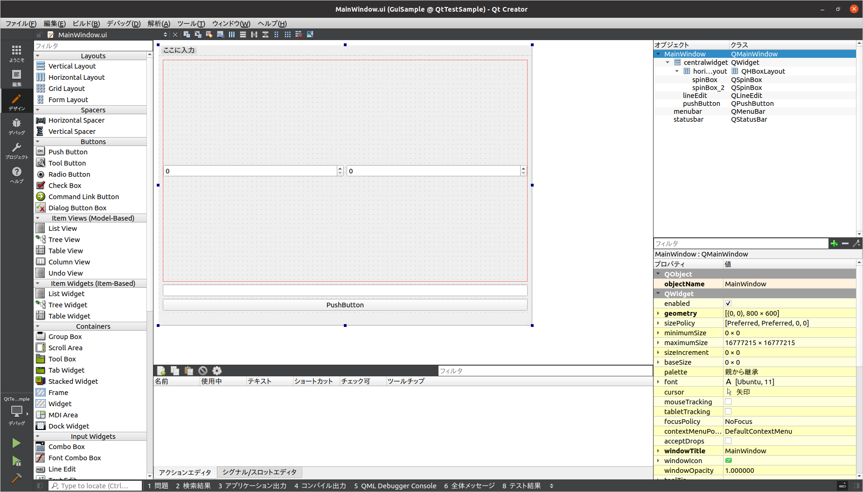Click the PushButton on the form
Screen dimensions: 863x492
345,305
